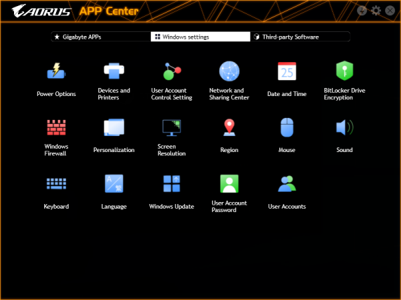Click the "Language" label

coord(114,207)
